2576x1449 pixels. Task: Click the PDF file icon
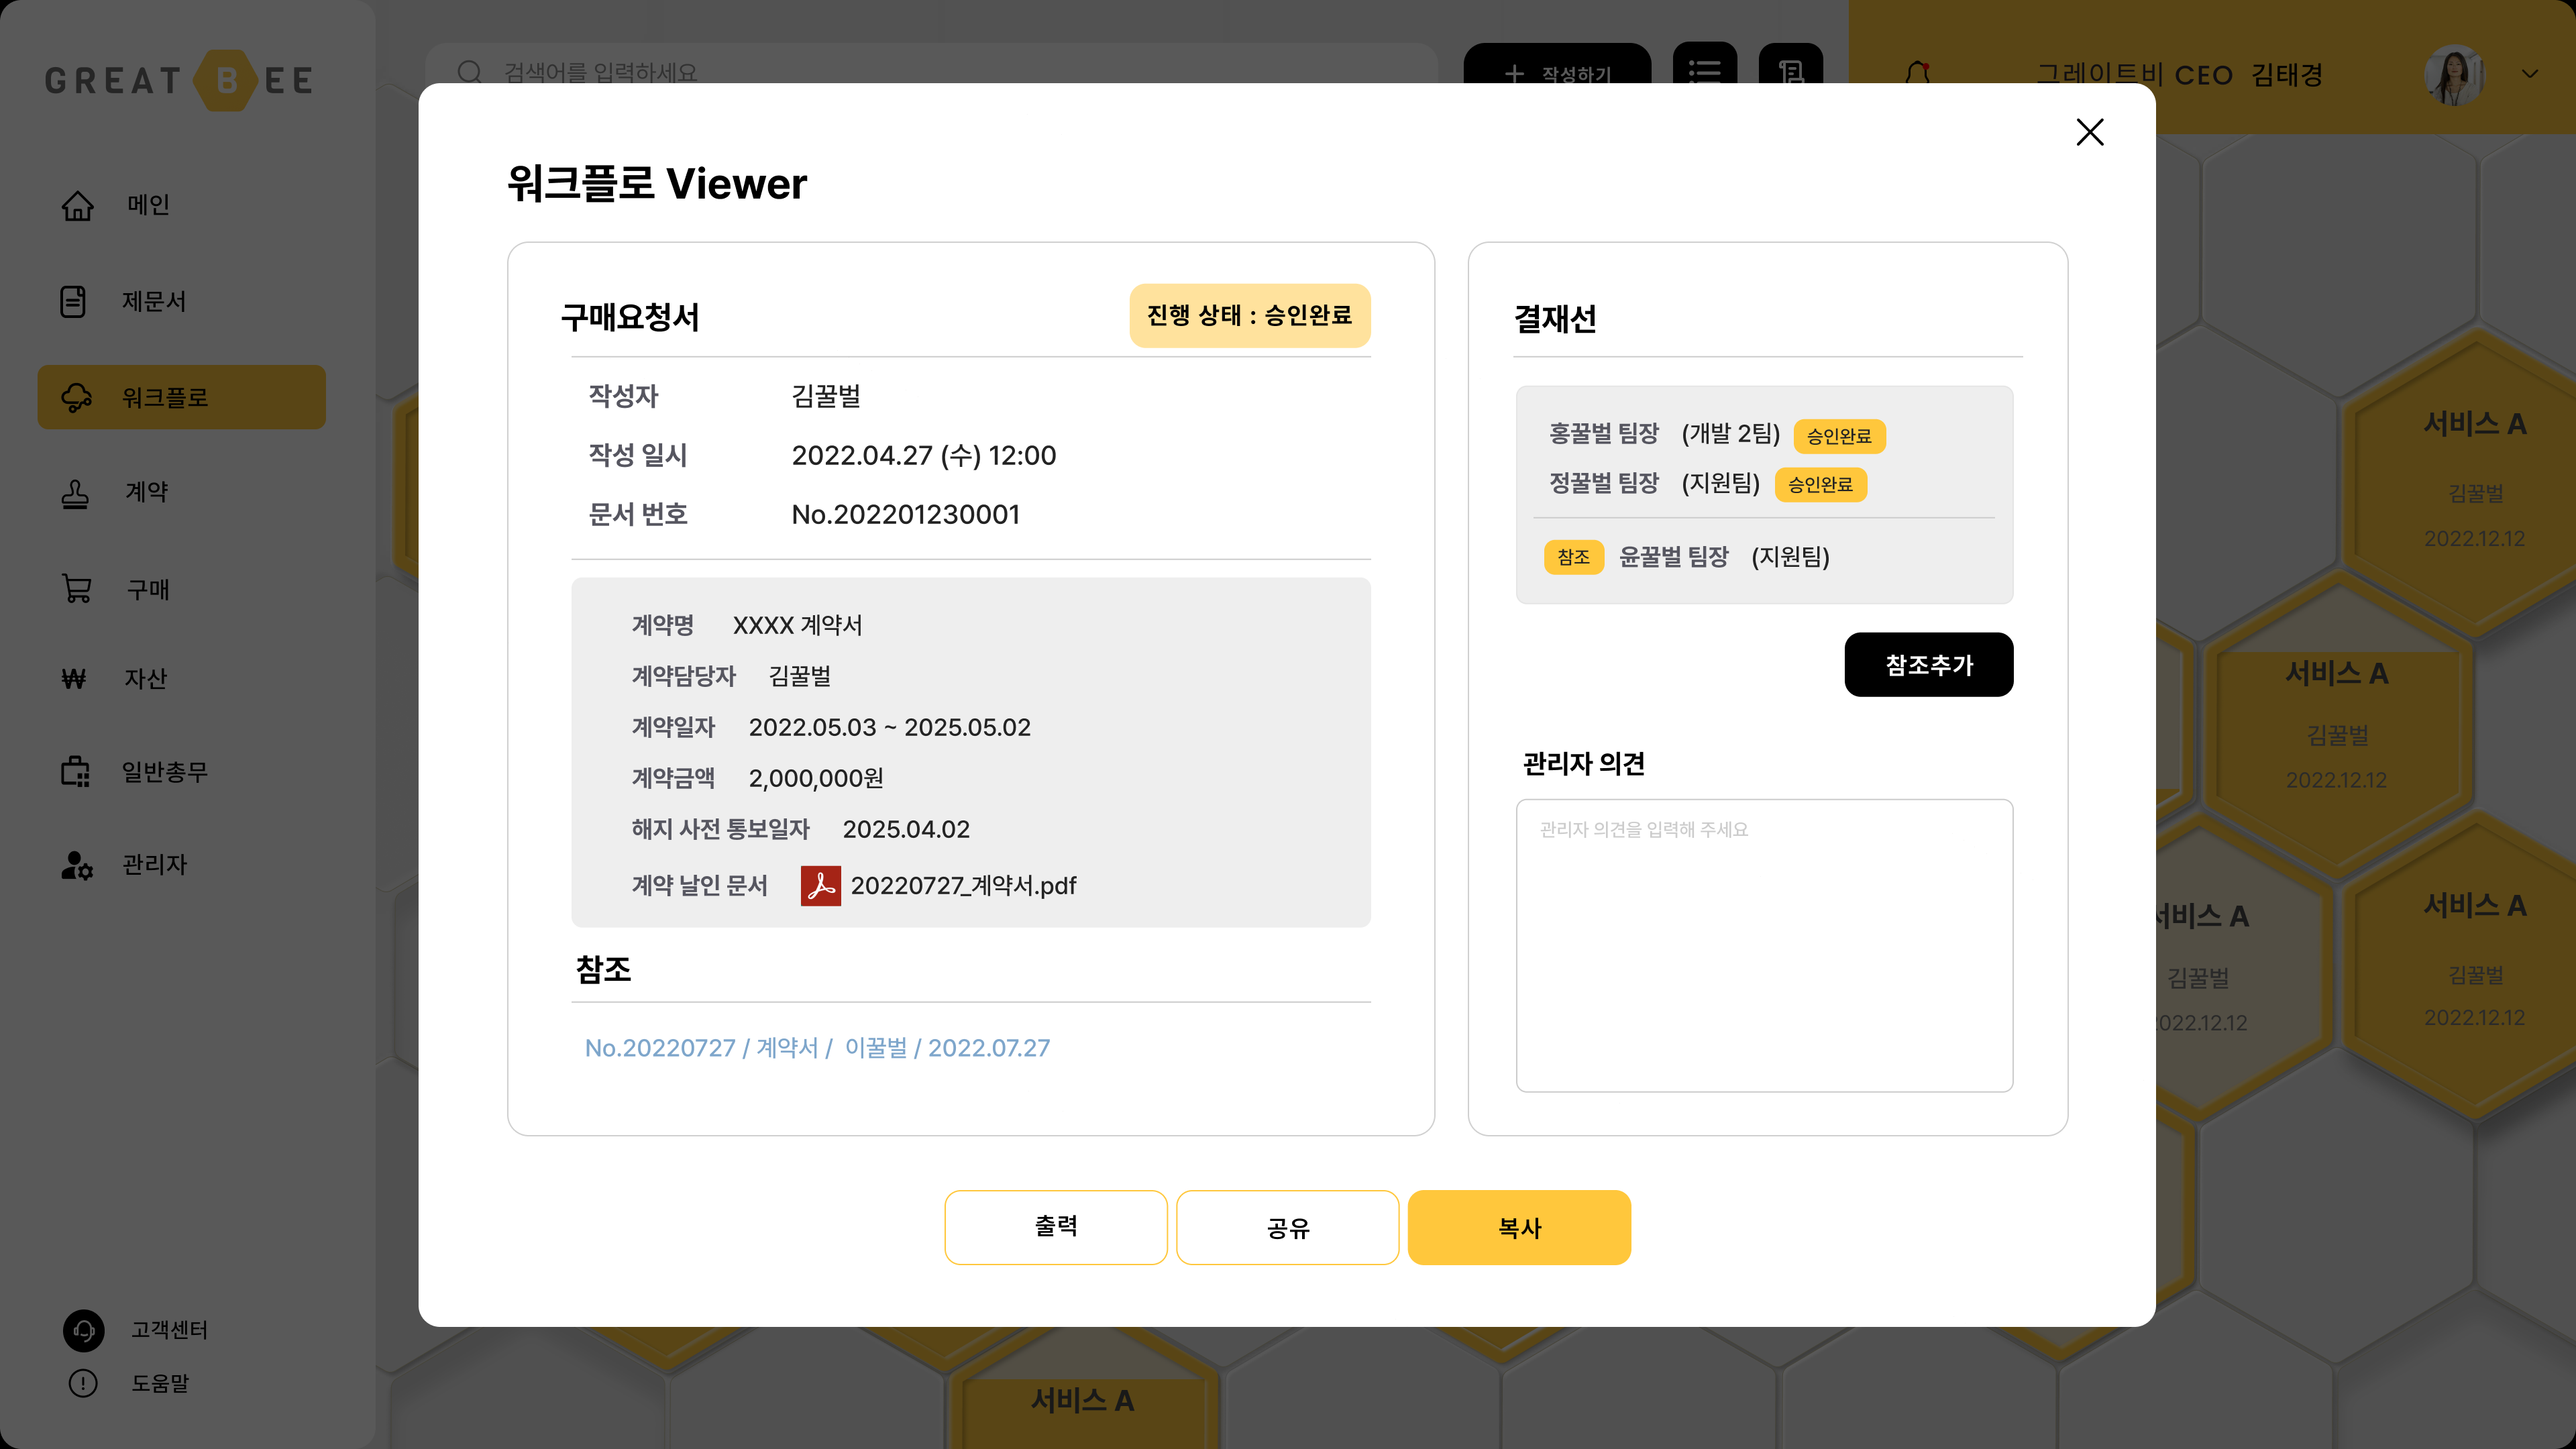[821, 886]
